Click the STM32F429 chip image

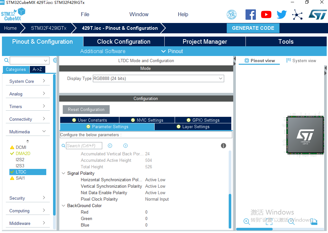[305, 135]
